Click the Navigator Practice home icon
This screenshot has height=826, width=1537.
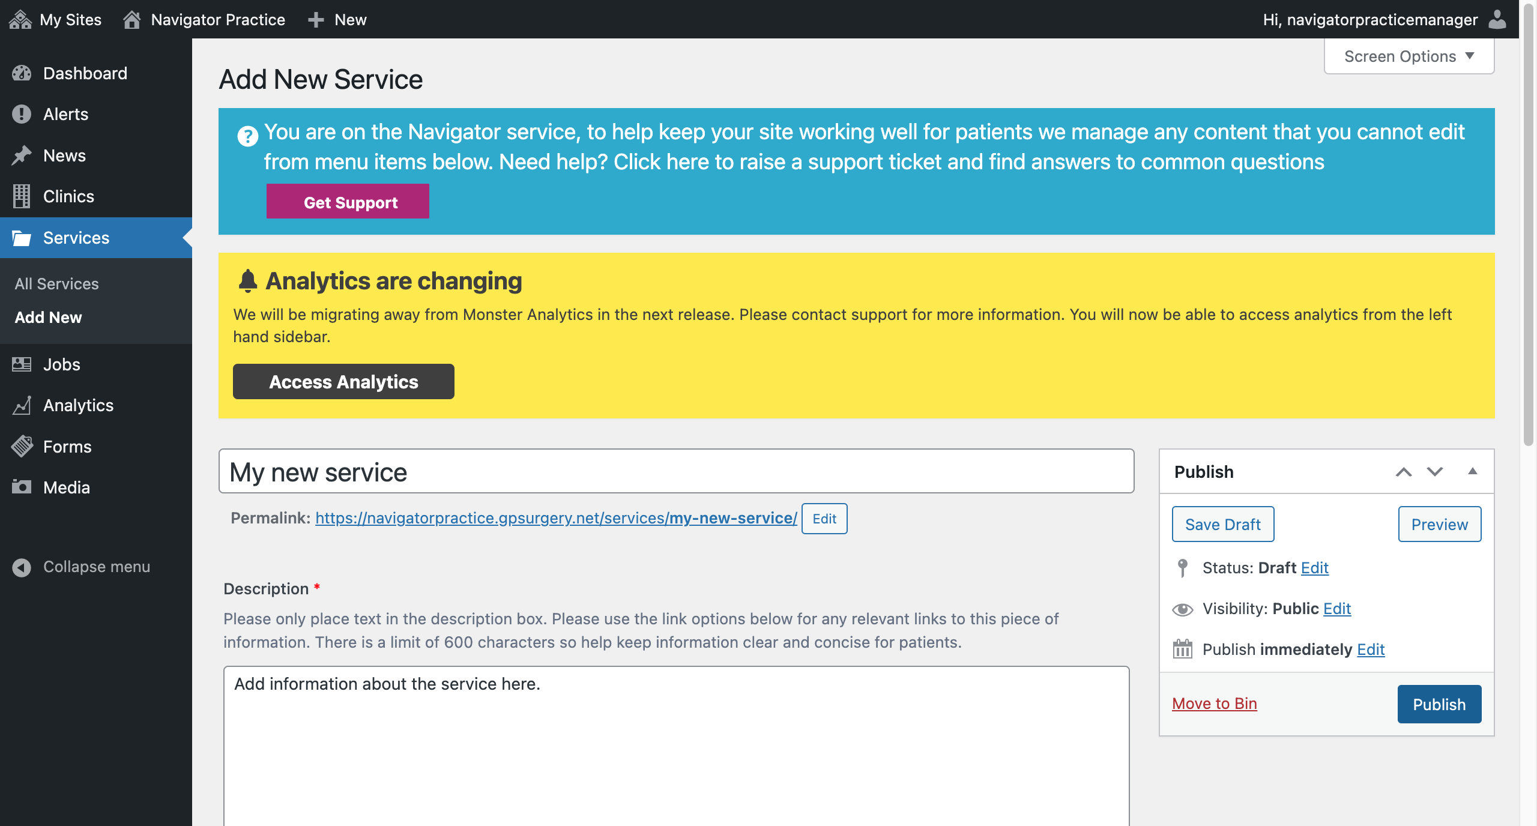tap(131, 19)
